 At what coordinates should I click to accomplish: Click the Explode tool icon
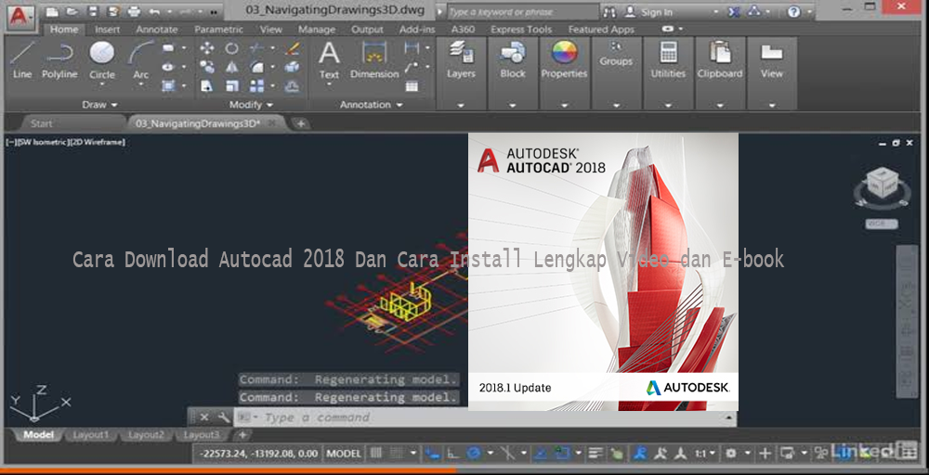pos(292,67)
